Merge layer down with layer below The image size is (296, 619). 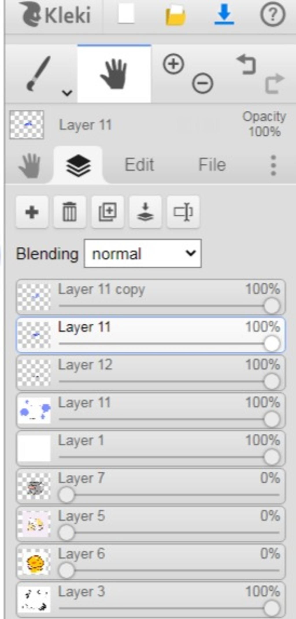[145, 212]
